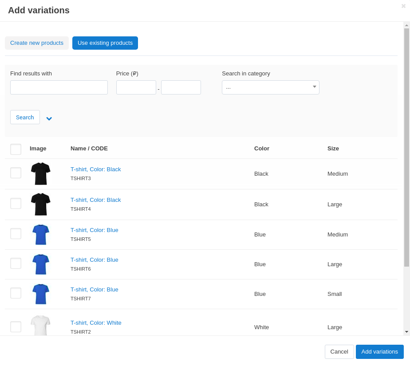
Task: Toggle the select-all checkbox in header
Action: pyautogui.click(x=16, y=149)
